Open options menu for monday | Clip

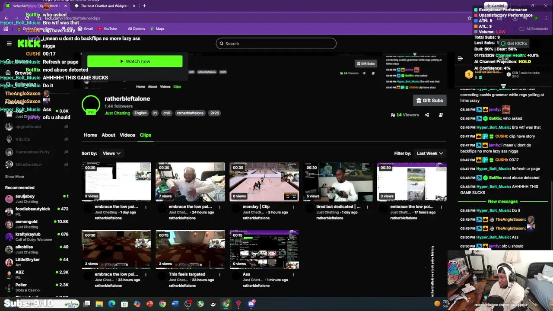pos(294,207)
